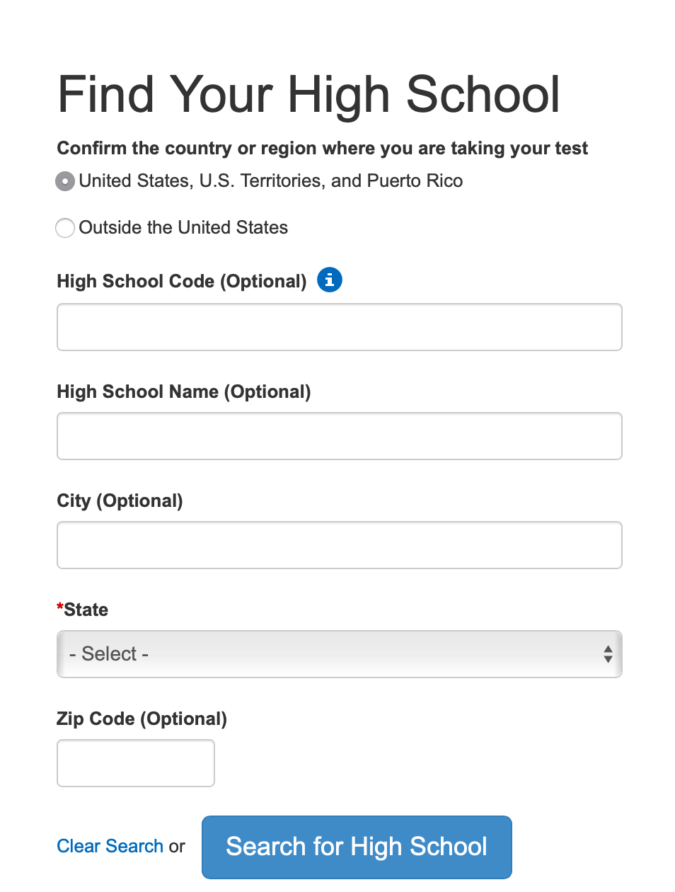This screenshot has width=675, height=892.
Task: Click the up-down arrows on State dropdown
Action: click(x=608, y=654)
